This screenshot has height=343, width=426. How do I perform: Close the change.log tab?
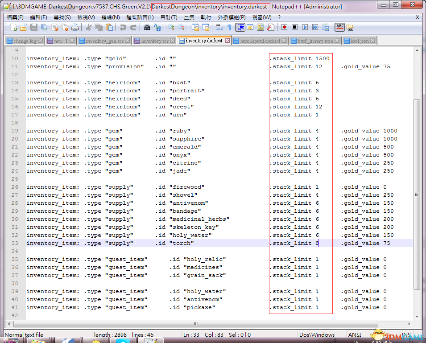40,41
